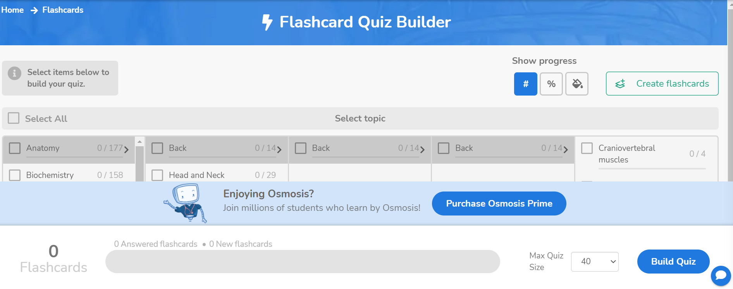
Task: Show progress as number count
Action: (525, 84)
